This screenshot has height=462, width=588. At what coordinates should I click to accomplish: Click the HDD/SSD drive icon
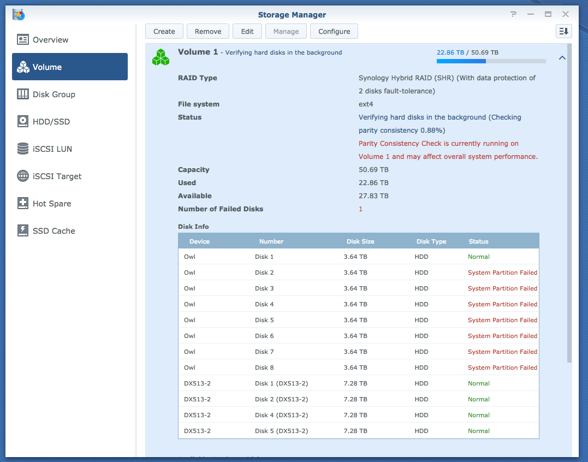23,122
